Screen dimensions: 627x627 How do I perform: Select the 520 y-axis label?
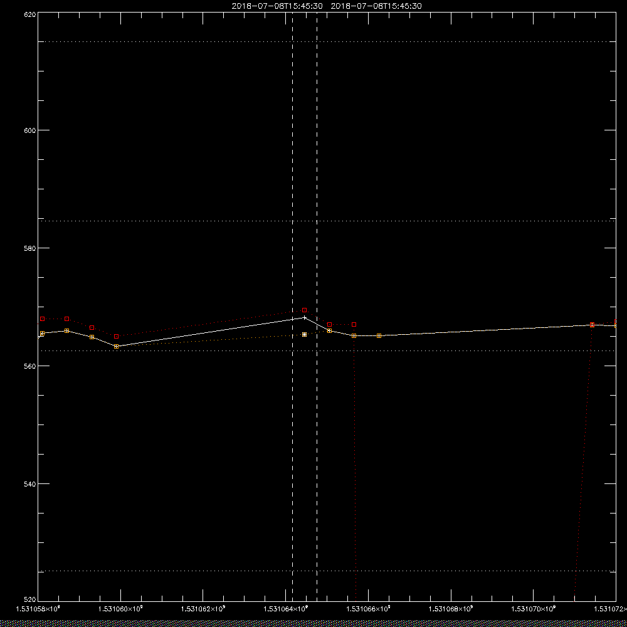click(30, 600)
